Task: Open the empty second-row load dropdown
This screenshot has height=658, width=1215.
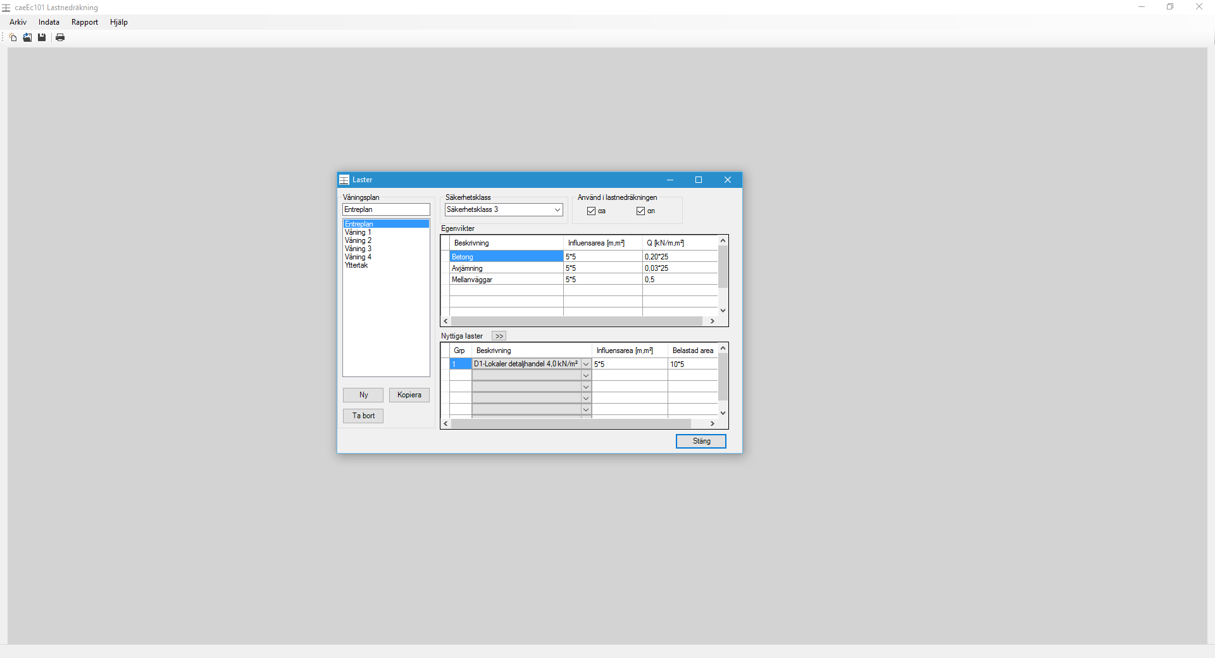Action: tap(586, 375)
